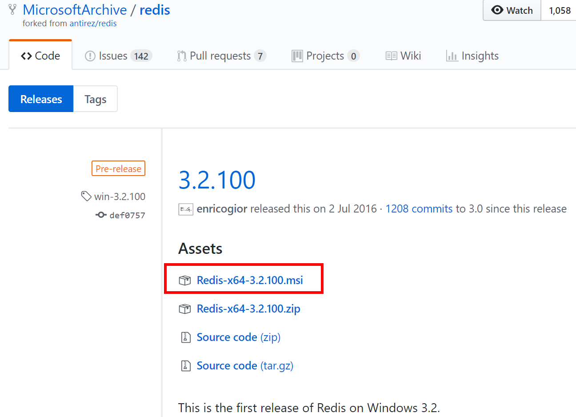This screenshot has height=417, width=576.
Task: Open the redis repository link
Action: tap(155, 10)
